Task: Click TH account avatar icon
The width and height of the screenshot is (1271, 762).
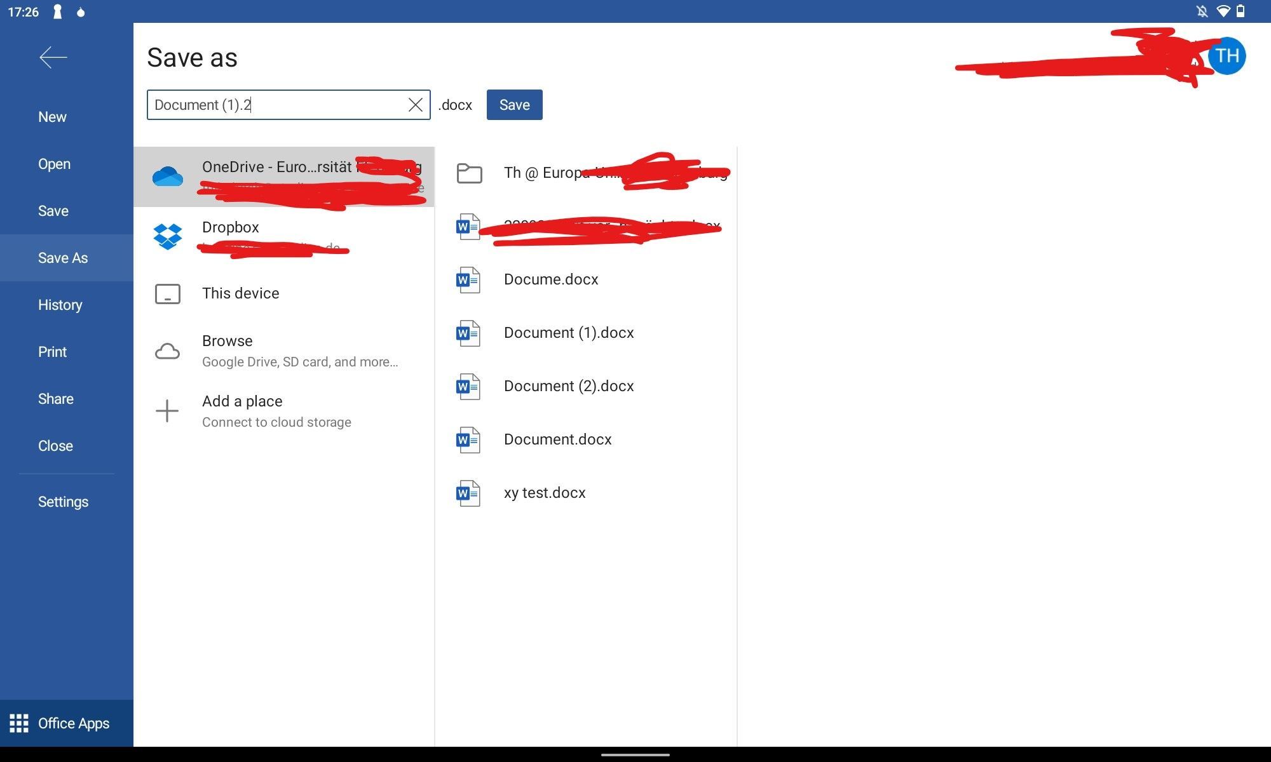Action: click(1227, 57)
